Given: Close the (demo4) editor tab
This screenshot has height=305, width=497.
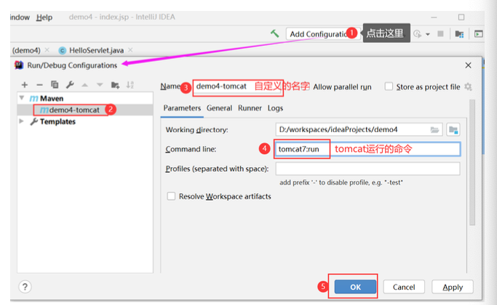Looking at the screenshot, I should (x=47, y=50).
